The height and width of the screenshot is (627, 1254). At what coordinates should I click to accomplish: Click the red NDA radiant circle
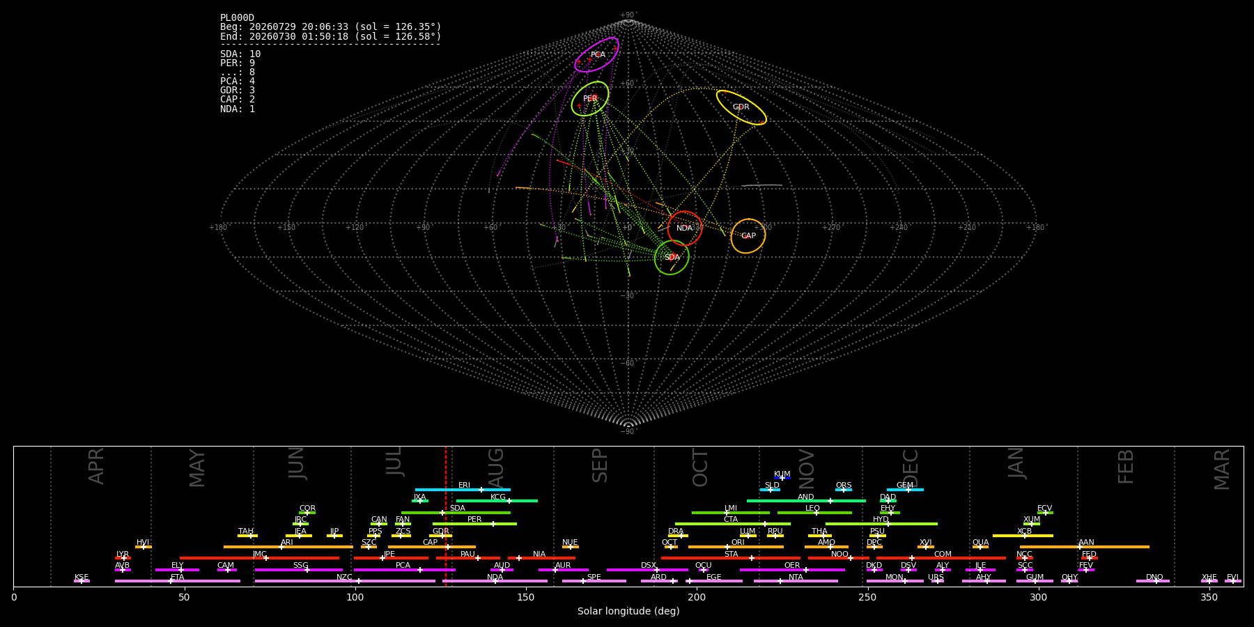(685, 229)
